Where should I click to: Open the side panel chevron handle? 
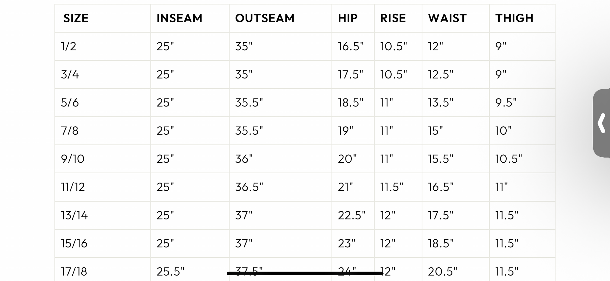(x=602, y=123)
